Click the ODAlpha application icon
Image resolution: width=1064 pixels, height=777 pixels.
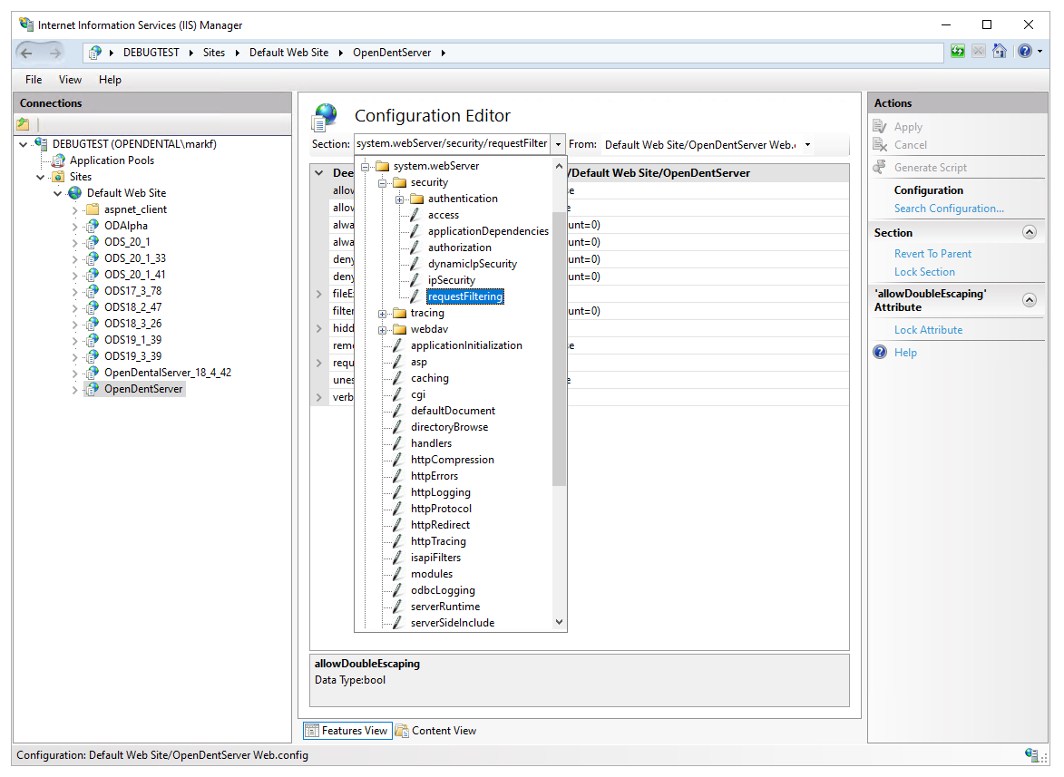93,226
